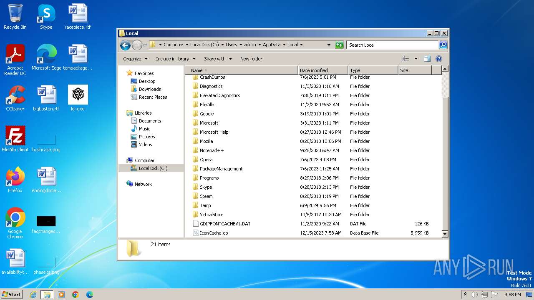
Task: Expand views options dropdown arrow
Action: 416,59
